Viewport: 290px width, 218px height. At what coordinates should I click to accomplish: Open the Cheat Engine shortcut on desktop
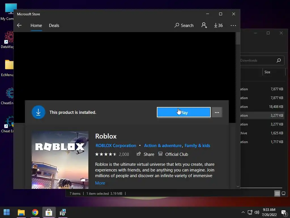pos(7,124)
